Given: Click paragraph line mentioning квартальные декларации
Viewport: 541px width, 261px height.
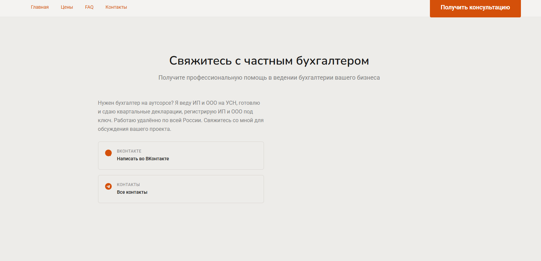Looking at the screenshot, I should click(175, 112).
